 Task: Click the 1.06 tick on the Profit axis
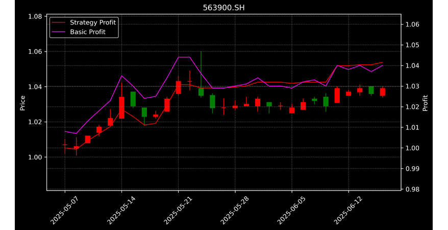tap(412, 25)
